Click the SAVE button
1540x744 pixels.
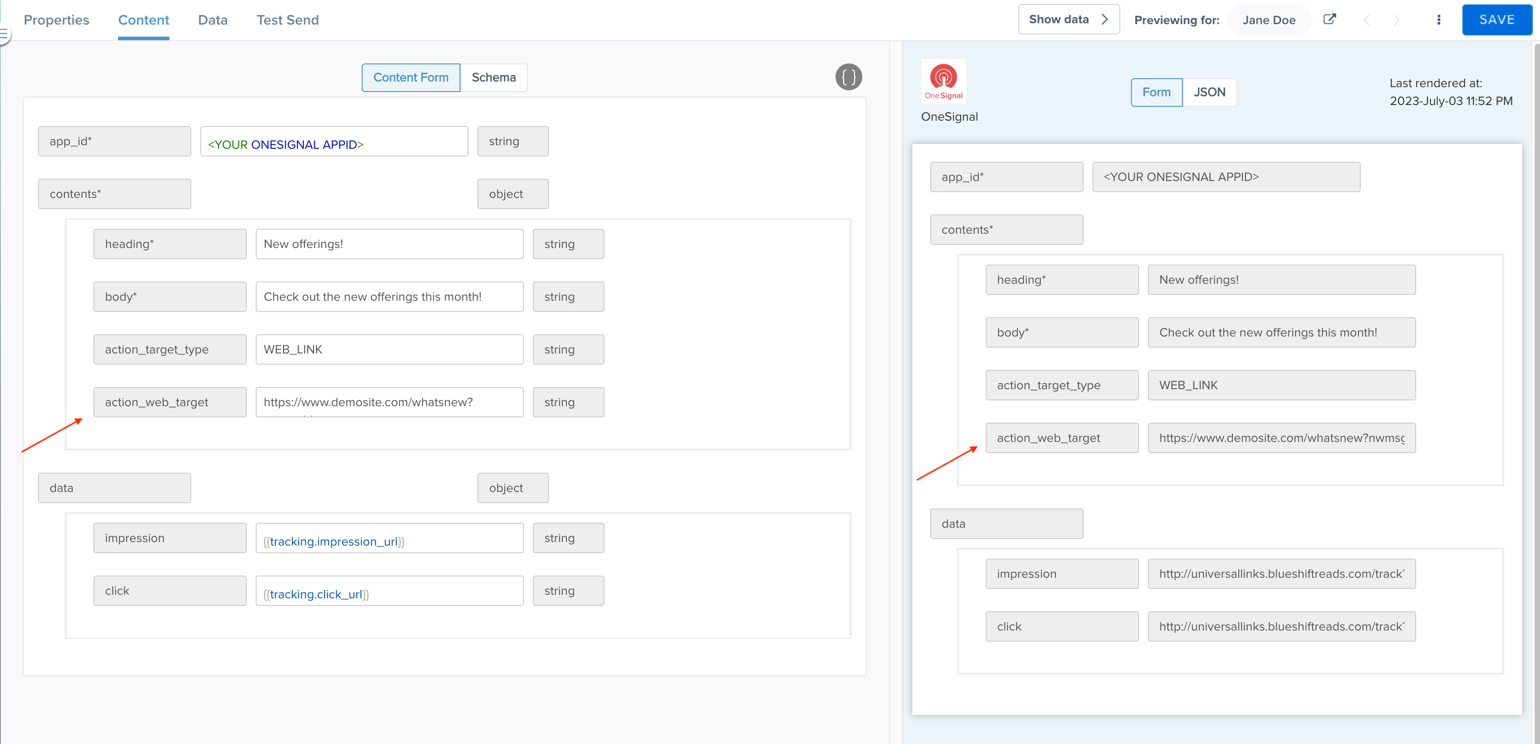(x=1497, y=20)
